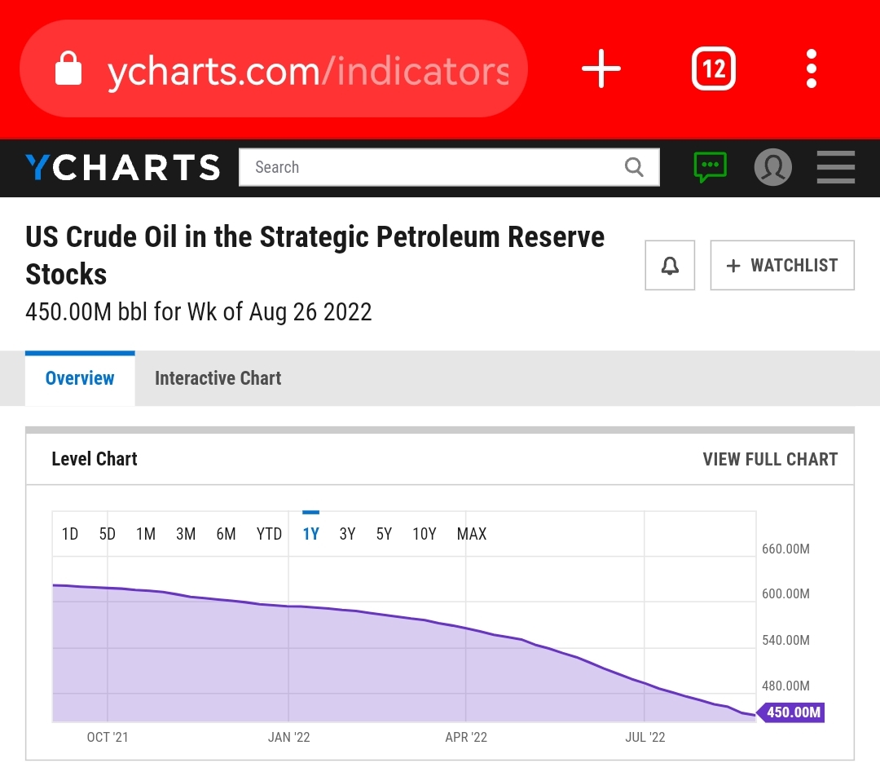Click the search magnifier icon
The image size is (880, 763).
(x=634, y=167)
